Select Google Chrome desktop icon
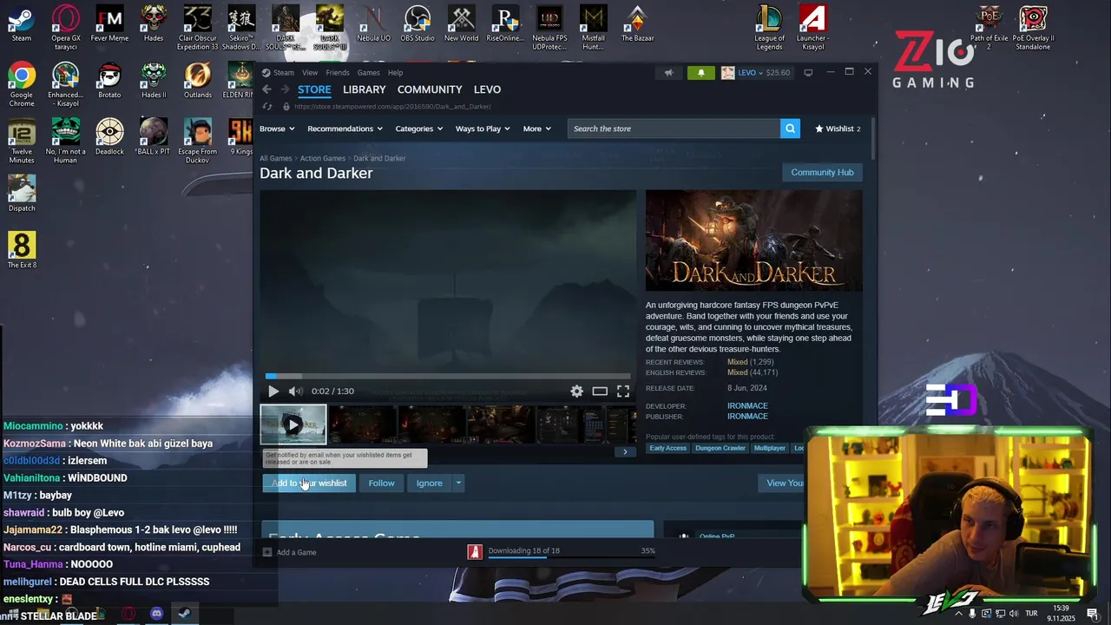The image size is (1111, 625). click(x=22, y=84)
